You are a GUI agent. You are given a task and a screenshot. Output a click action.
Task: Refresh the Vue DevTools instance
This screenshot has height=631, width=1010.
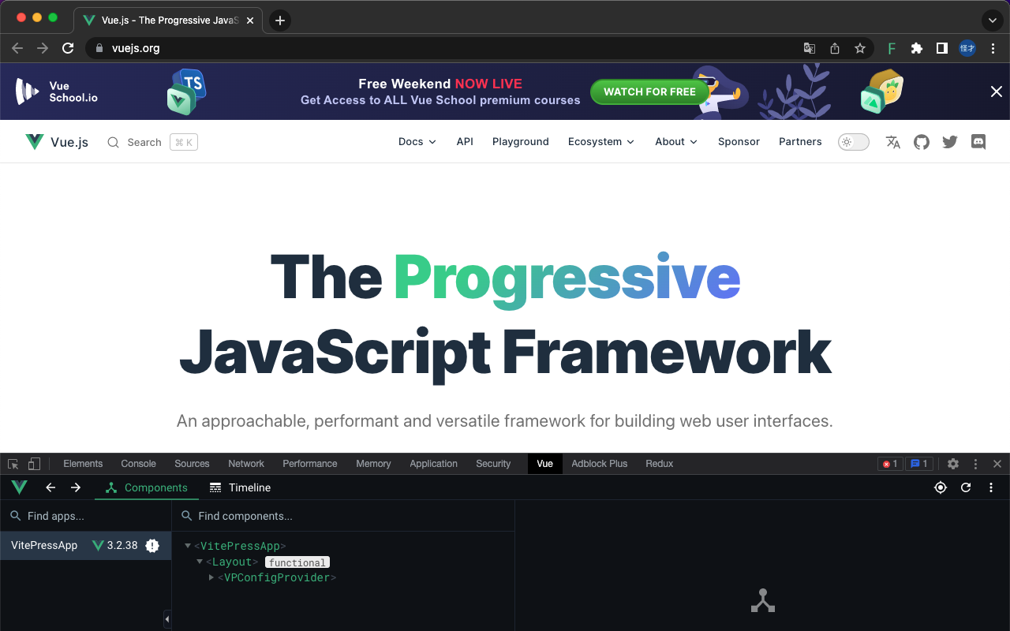coord(966,487)
